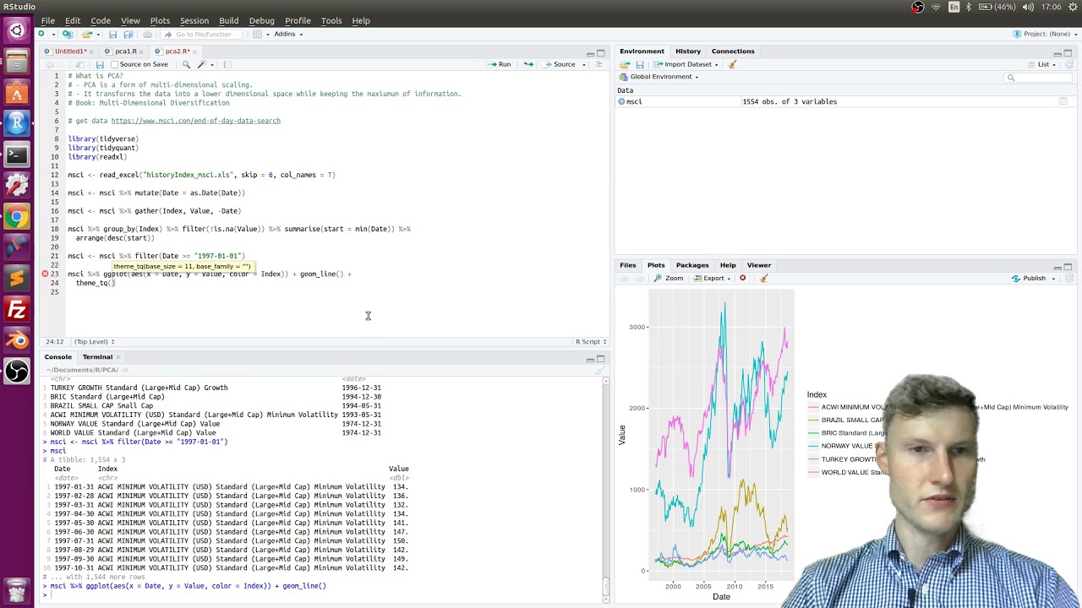Clear all plots broom icon
This screenshot has height=608, width=1082.
pyautogui.click(x=763, y=278)
